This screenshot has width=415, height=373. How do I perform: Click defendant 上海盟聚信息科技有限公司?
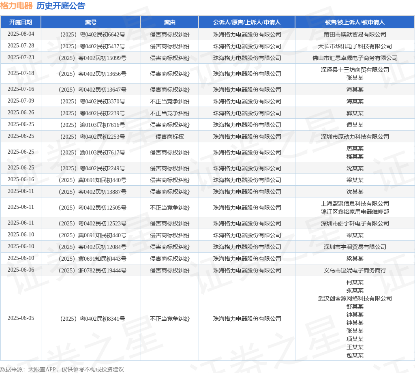355,204
